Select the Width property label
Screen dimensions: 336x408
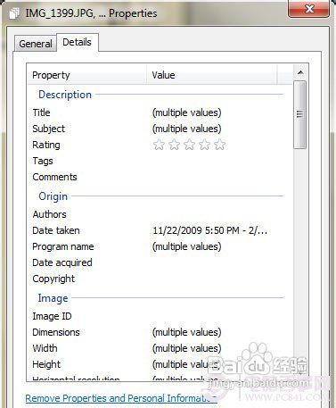pos(45,348)
